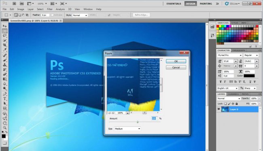Click OK in the Ripple dialog
The image size is (263, 151).
(176, 61)
